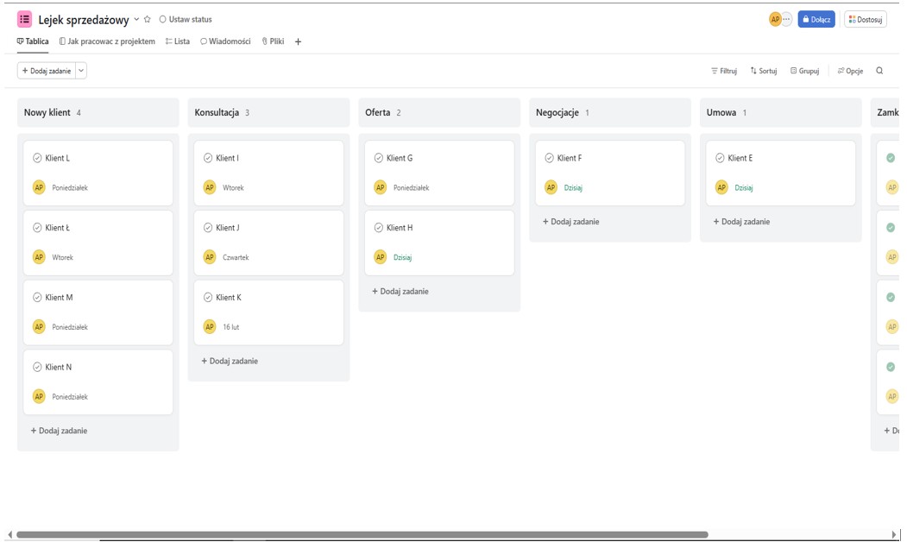Switch to the Lista tab
Screen dimensions: 907x542
[177, 41]
